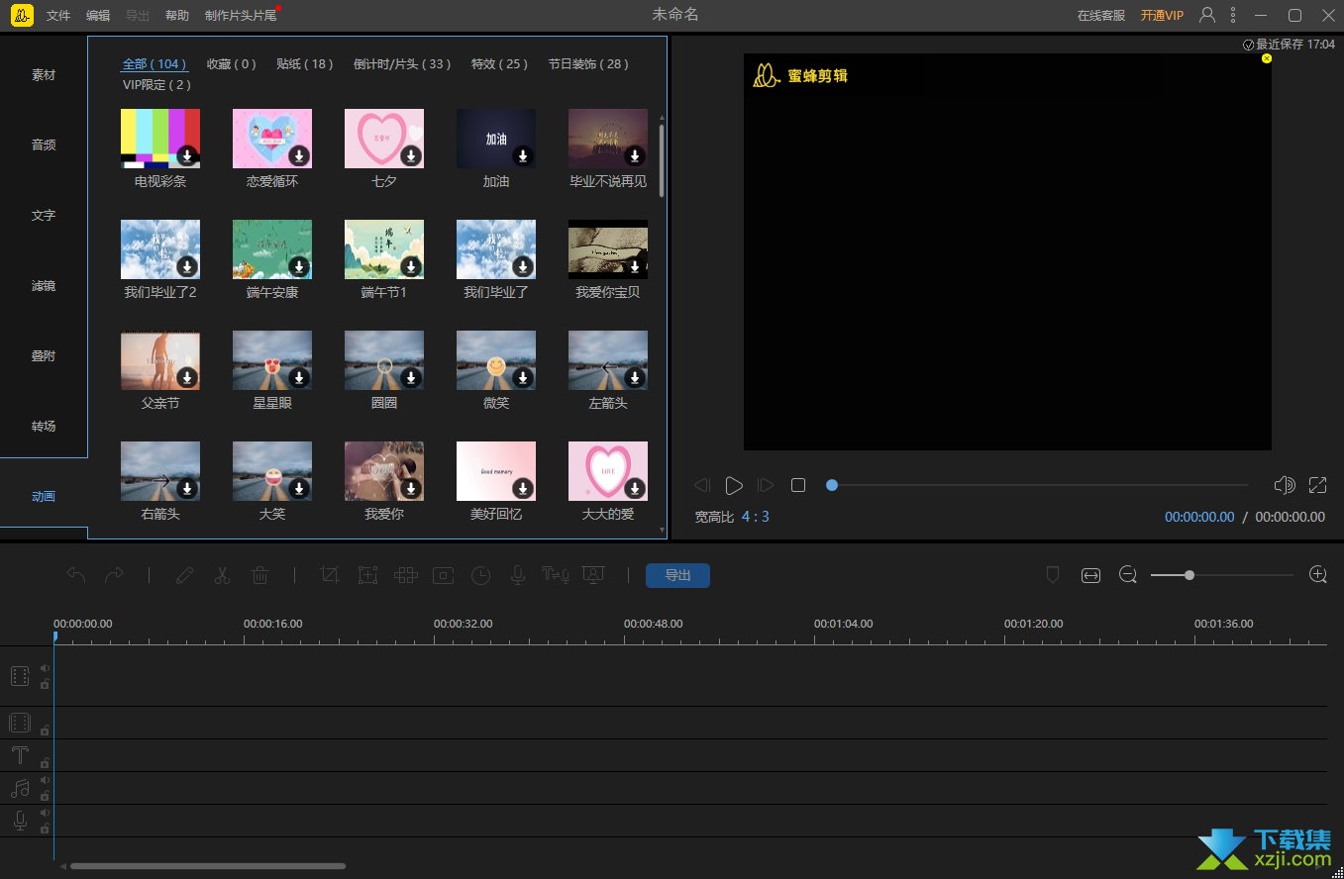This screenshot has width=1344, height=879.
Task: Click the preview progress slider handle
Action: [832, 485]
